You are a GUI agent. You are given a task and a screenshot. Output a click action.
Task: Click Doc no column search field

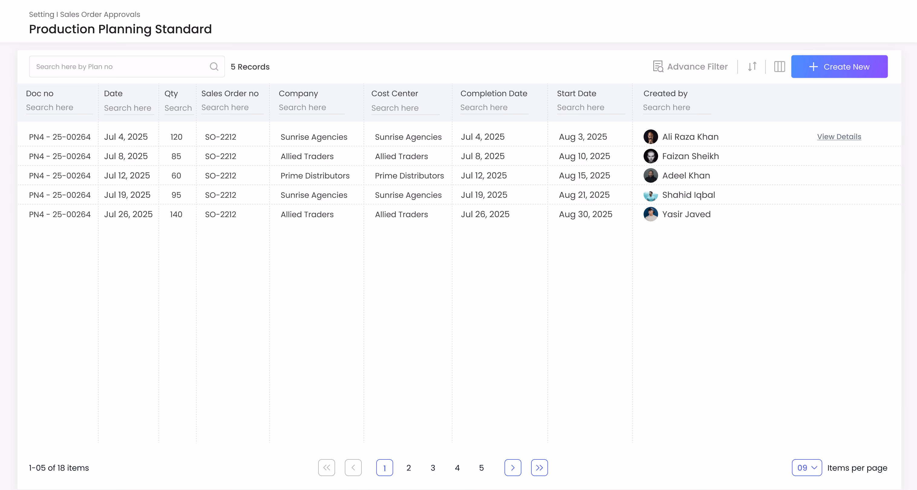(x=59, y=108)
